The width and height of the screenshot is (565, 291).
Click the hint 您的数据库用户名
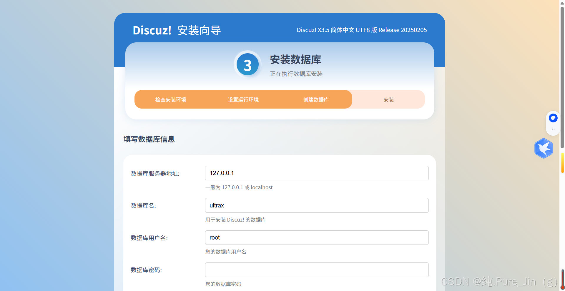point(226,252)
